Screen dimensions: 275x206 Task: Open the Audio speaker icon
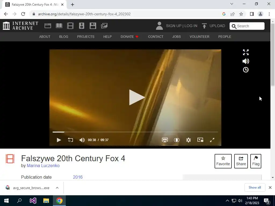[x=82, y=26]
